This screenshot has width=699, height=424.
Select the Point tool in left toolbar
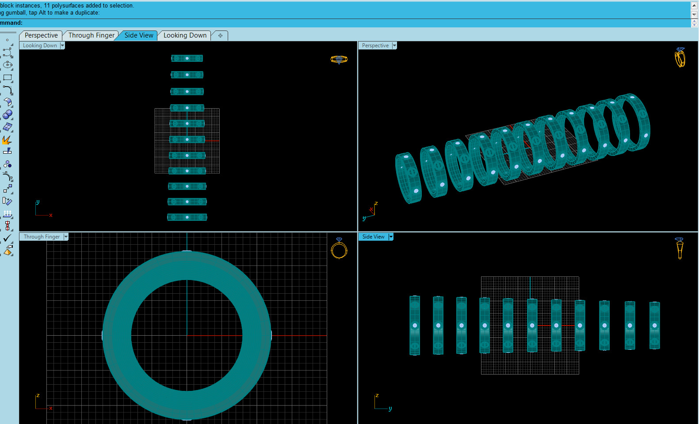[8, 40]
